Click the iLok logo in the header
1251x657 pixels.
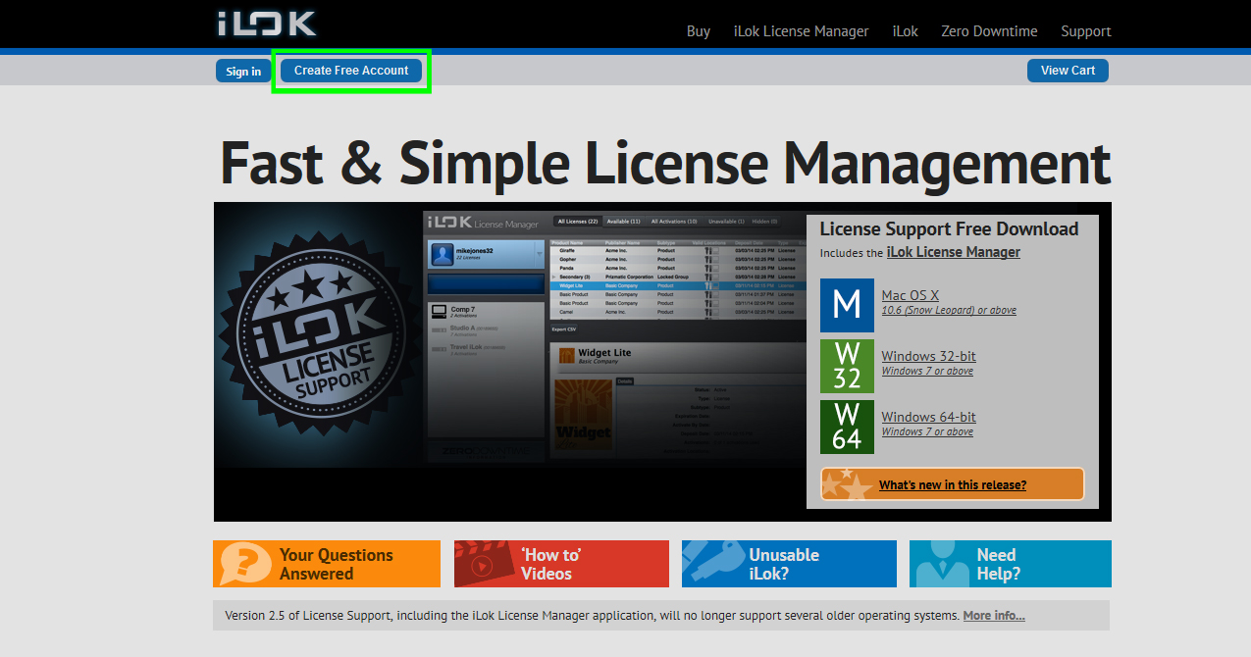point(266,25)
